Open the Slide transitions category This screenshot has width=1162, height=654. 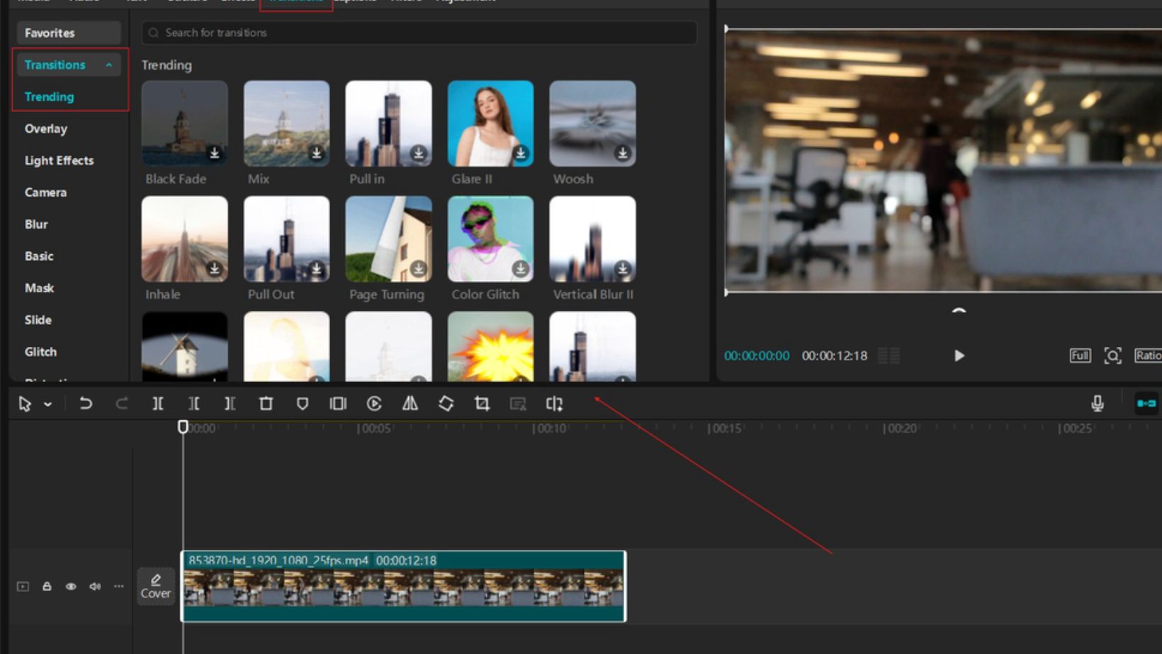tap(38, 320)
